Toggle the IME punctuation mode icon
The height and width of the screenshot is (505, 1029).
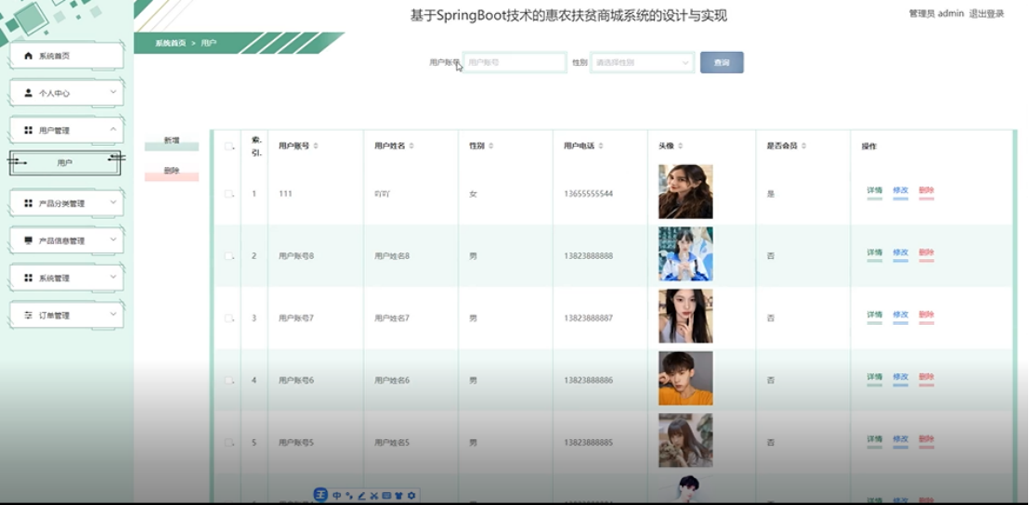click(x=348, y=496)
